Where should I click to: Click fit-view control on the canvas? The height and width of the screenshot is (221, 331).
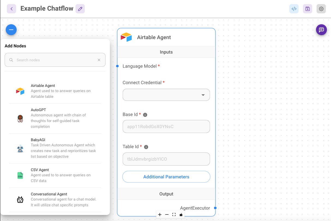[x=174, y=215]
